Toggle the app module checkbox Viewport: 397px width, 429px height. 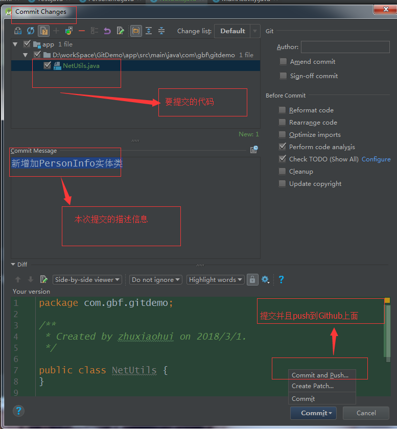coord(27,44)
